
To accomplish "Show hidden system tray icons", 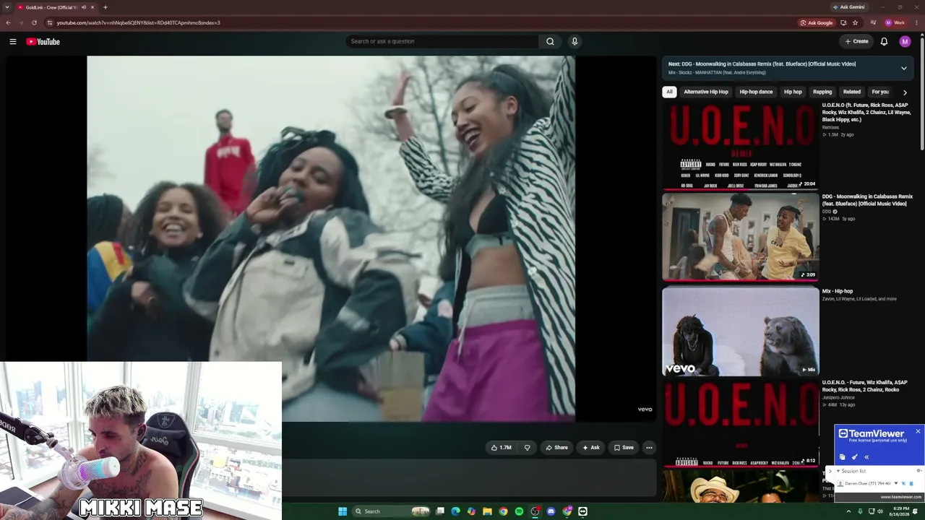I will click(848, 511).
